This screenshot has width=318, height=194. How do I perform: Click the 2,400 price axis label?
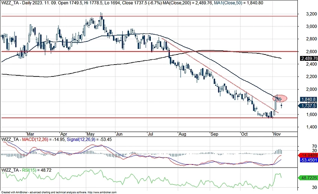pyautogui.click(x=311, y=64)
